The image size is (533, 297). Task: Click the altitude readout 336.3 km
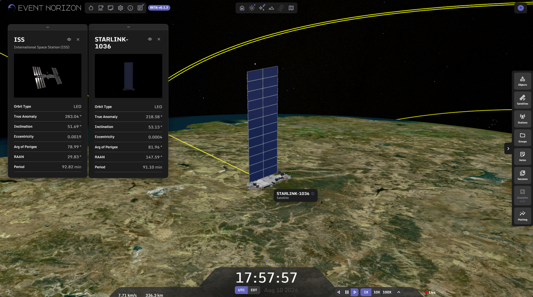click(154, 295)
